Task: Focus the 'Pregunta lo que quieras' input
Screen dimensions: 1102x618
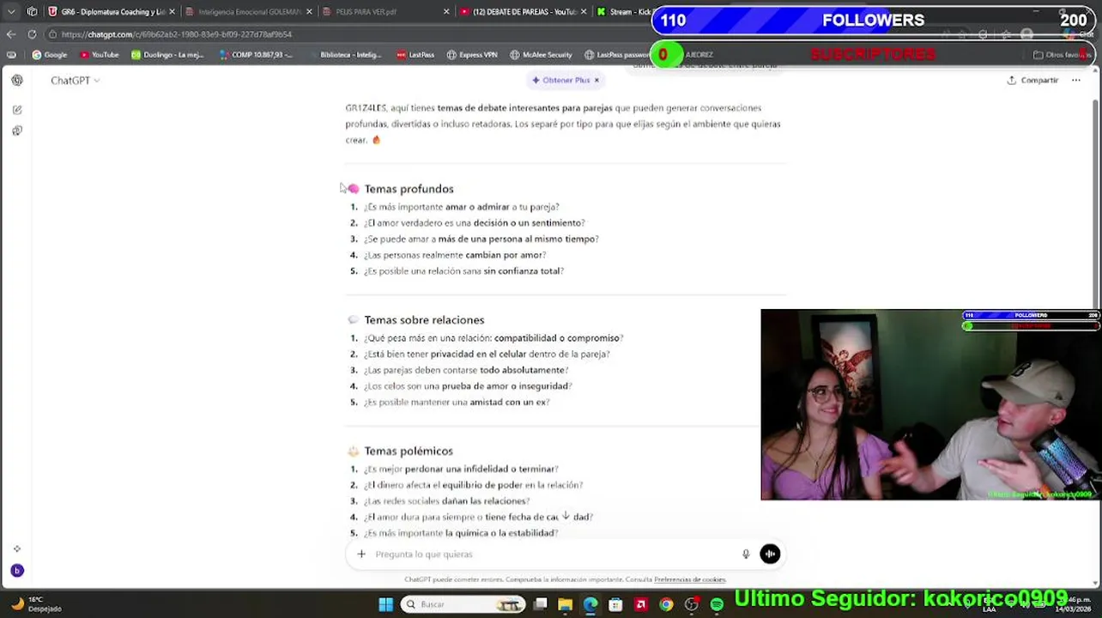Action: (x=554, y=554)
